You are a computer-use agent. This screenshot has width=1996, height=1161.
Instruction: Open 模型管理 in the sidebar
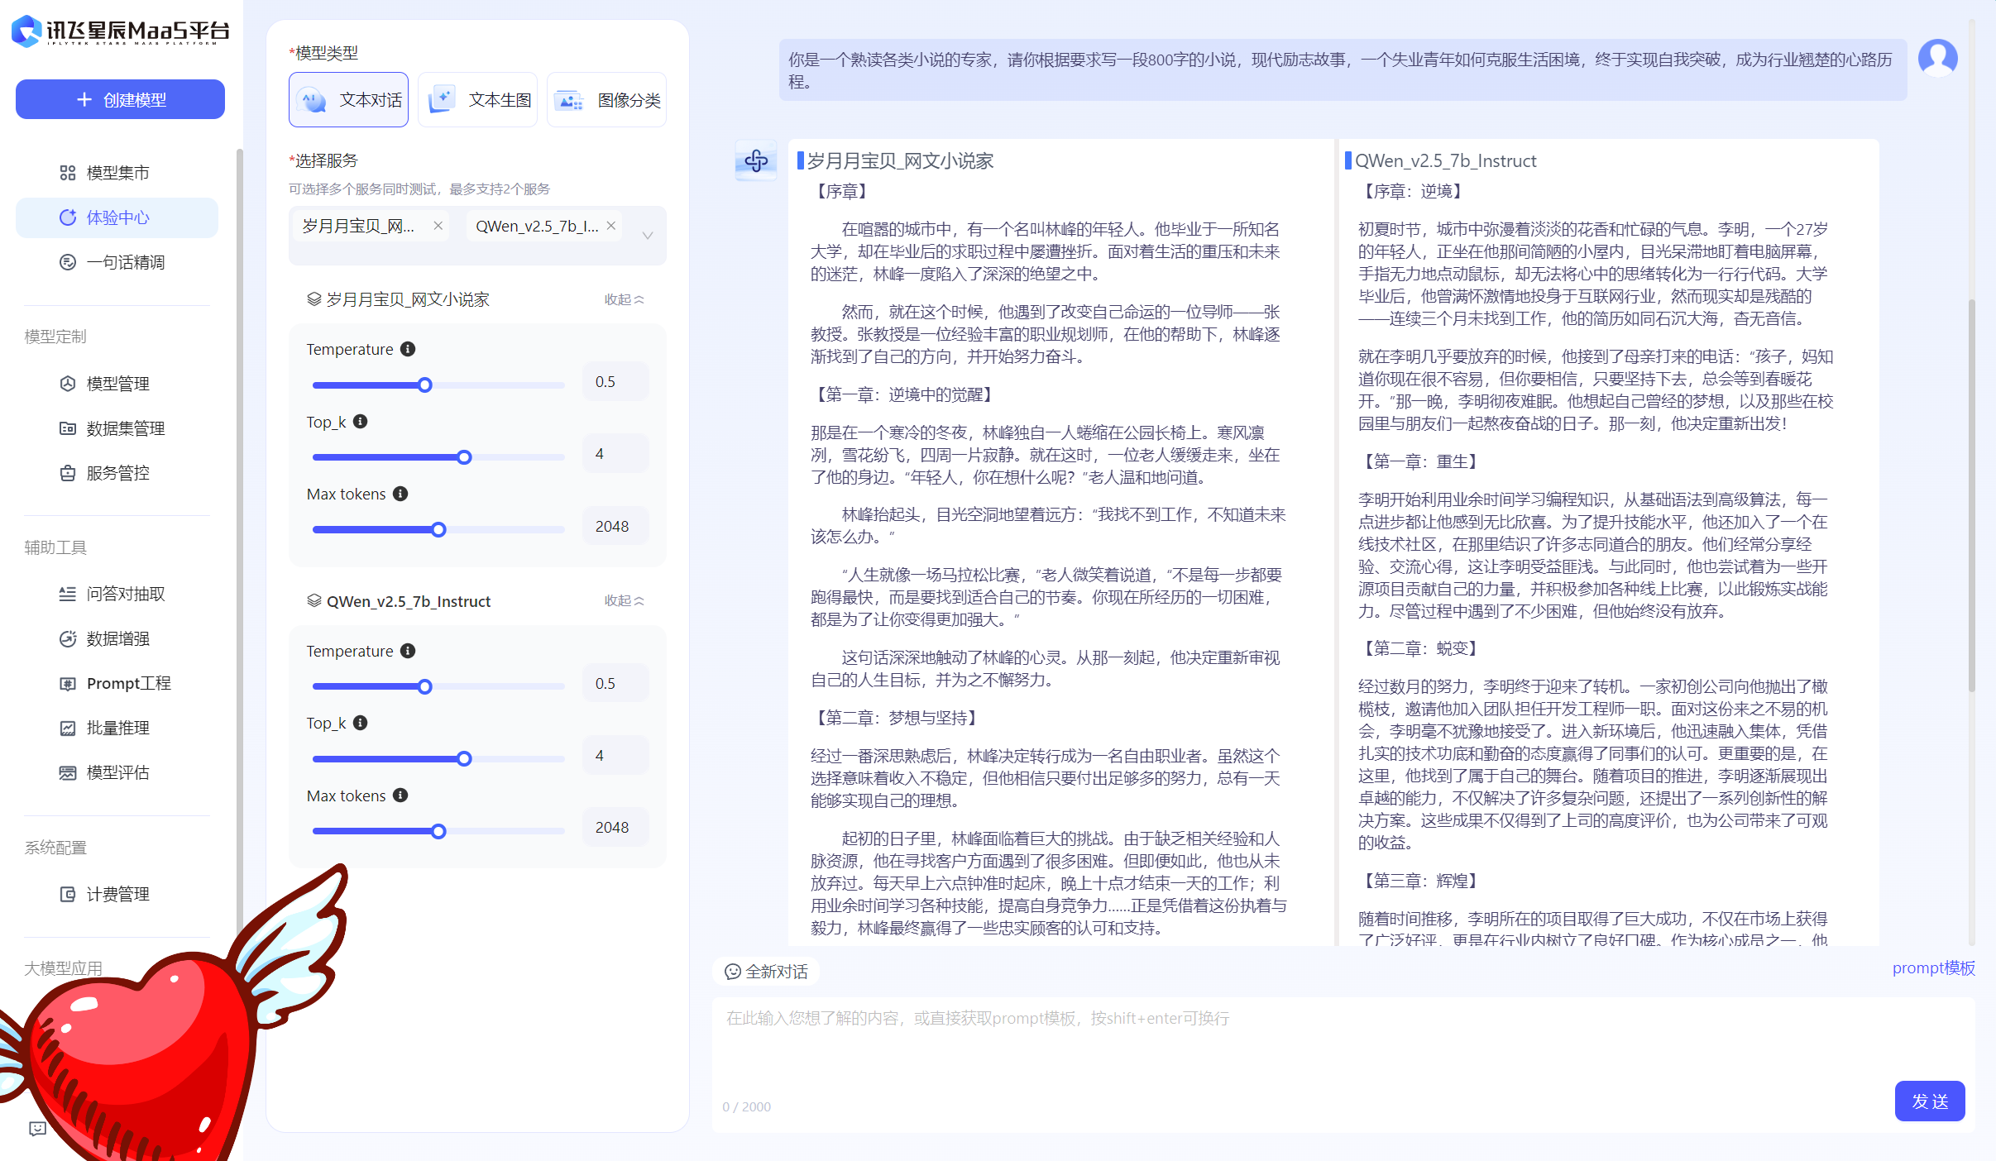coord(117,384)
